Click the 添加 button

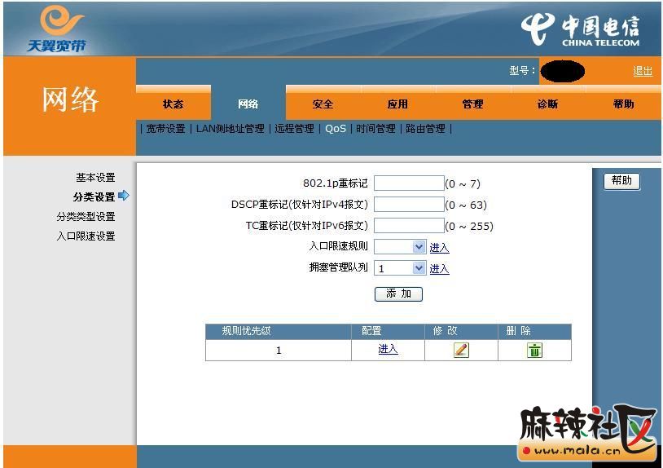[398, 294]
